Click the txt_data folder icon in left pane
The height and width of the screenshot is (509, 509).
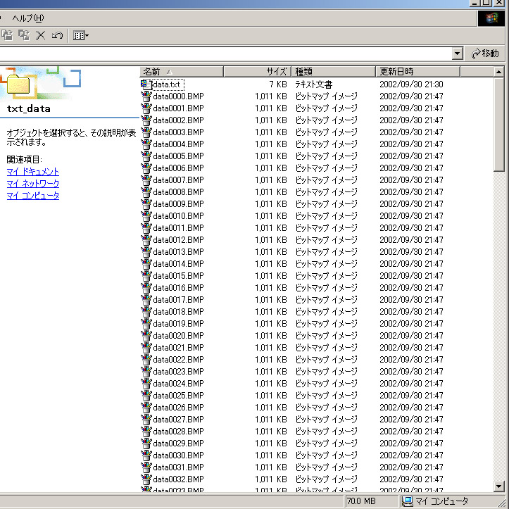point(18,84)
